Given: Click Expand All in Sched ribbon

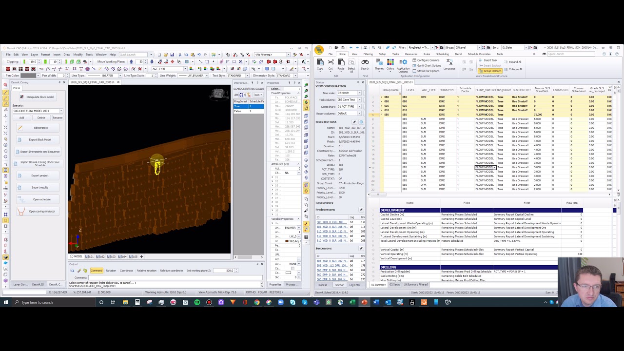Looking at the screenshot, I should [513, 62].
